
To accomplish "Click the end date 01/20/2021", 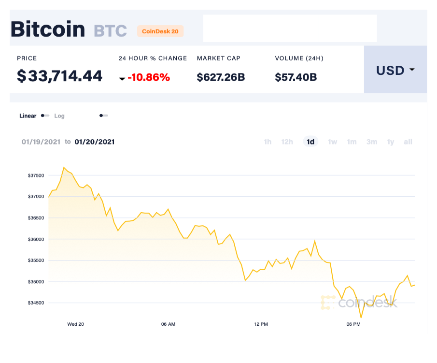I will (x=95, y=142).
